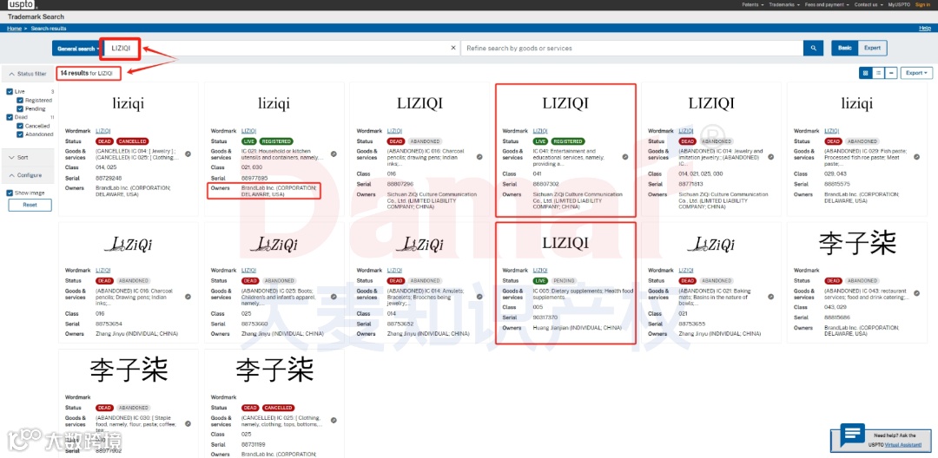The height and width of the screenshot is (458, 938).
Task: Open the Contact us dropdown
Action: point(868,5)
